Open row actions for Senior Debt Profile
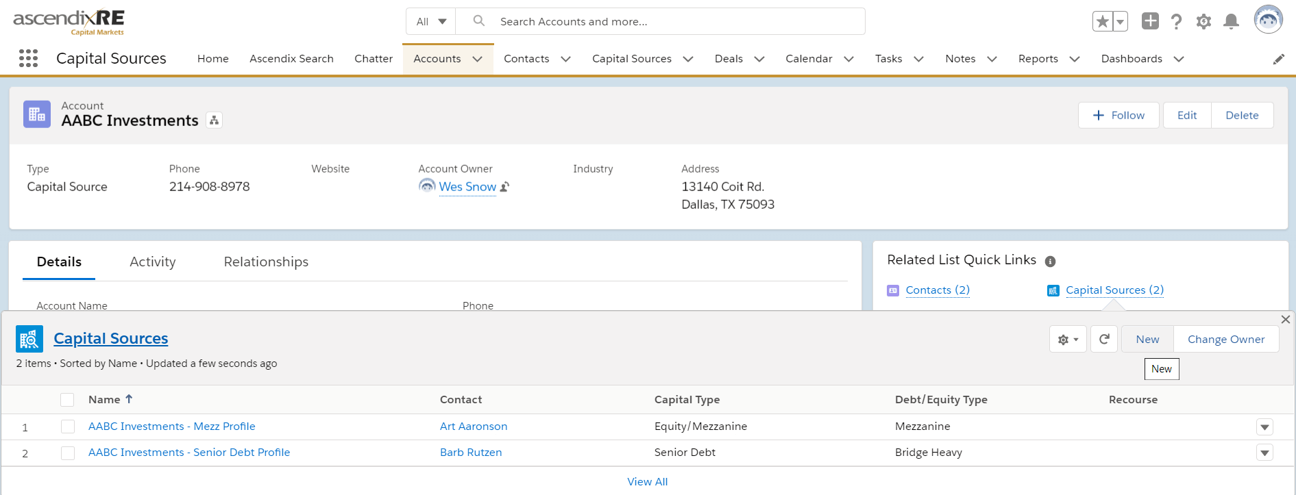Viewport: 1296px width, 495px height. pos(1264,453)
